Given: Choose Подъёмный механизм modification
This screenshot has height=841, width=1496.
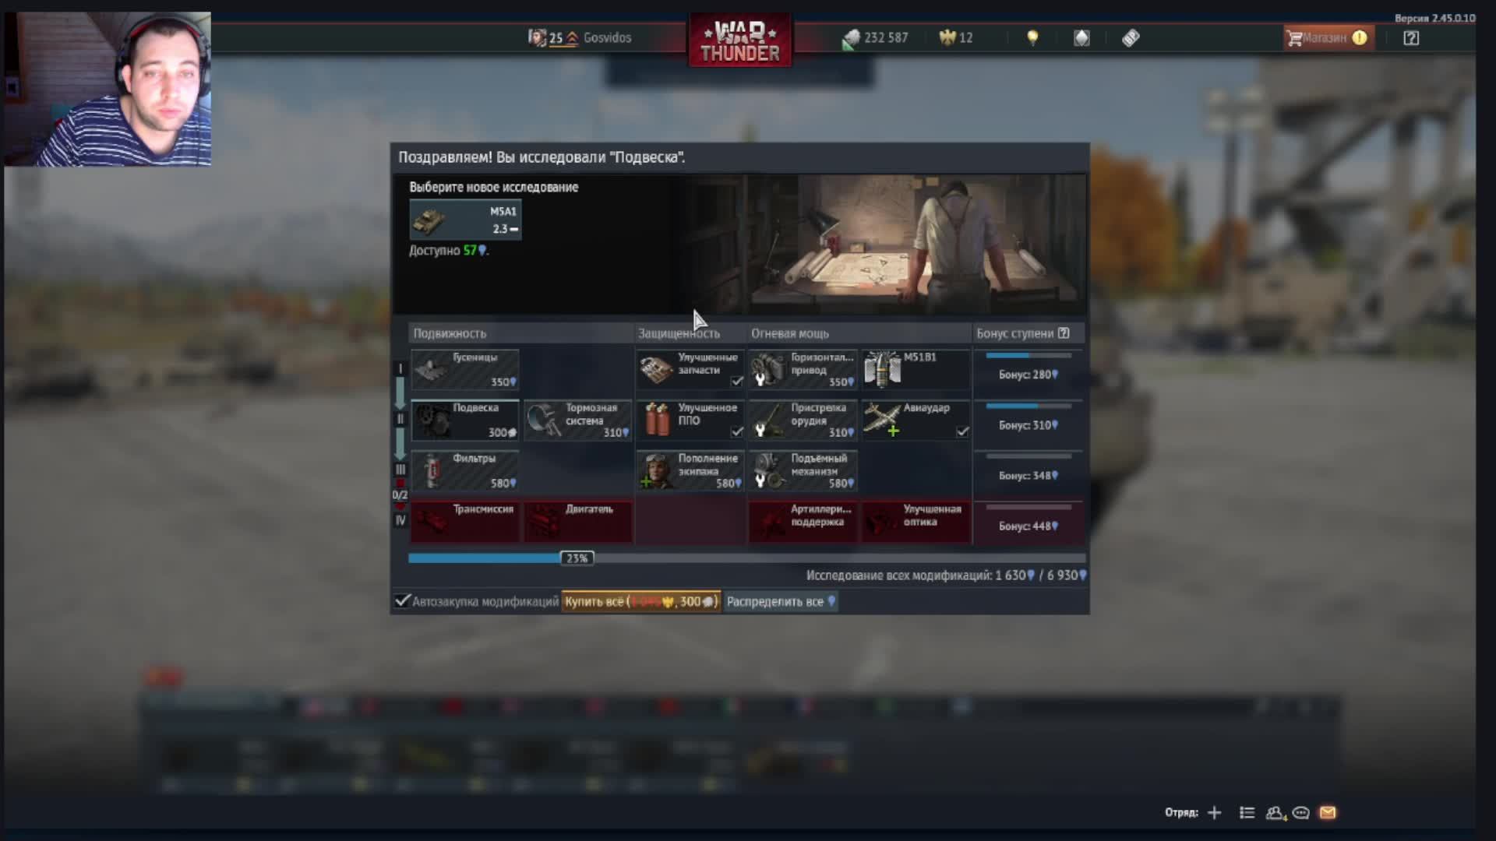Looking at the screenshot, I should pos(803,470).
